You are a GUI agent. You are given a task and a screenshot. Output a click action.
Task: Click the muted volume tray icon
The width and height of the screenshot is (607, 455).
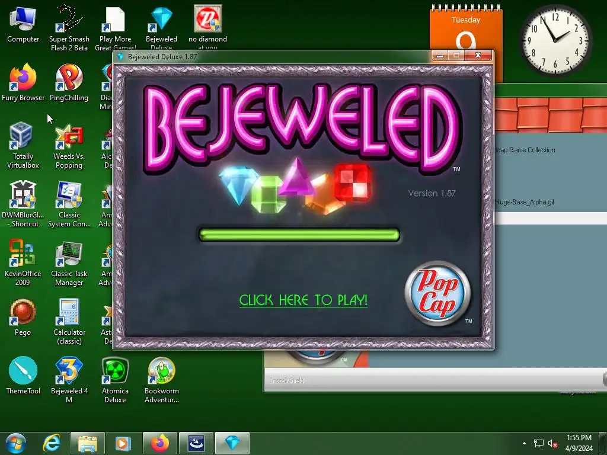click(552, 443)
